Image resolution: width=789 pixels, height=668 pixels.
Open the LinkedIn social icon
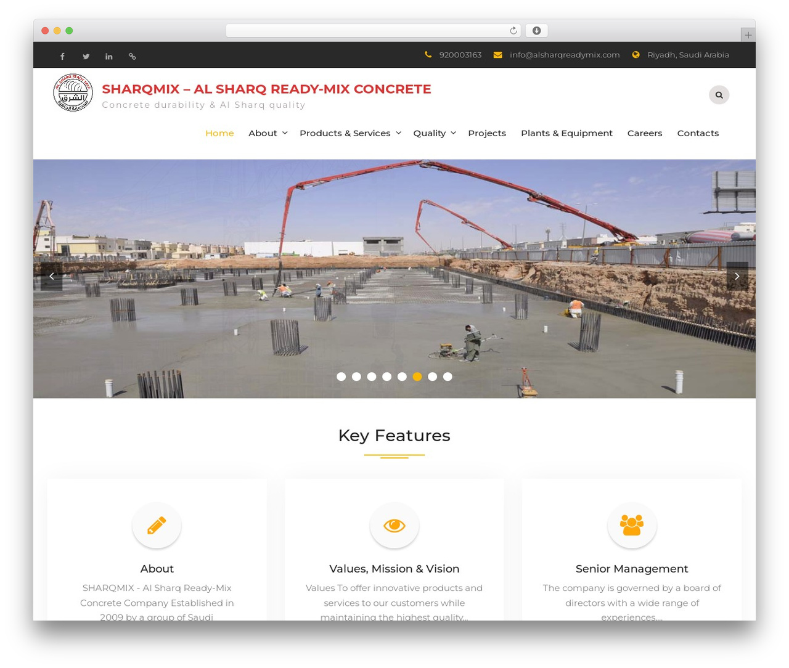(x=108, y=56)
